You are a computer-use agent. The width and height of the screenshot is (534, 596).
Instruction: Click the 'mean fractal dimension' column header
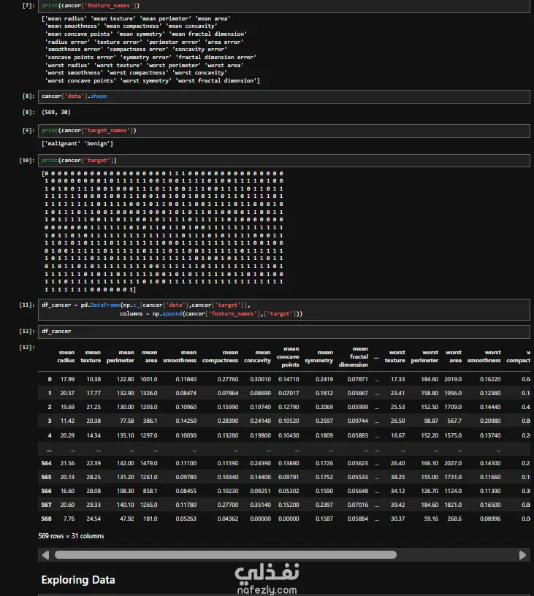[354, 356]
